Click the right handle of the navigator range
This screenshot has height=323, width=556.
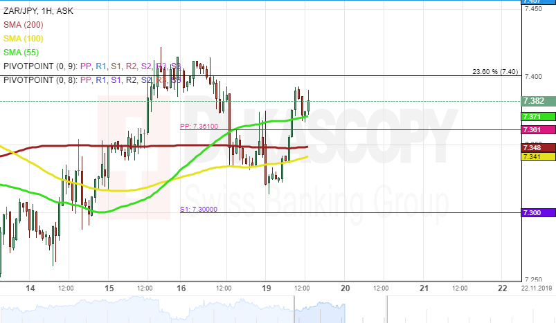point(387,310)
